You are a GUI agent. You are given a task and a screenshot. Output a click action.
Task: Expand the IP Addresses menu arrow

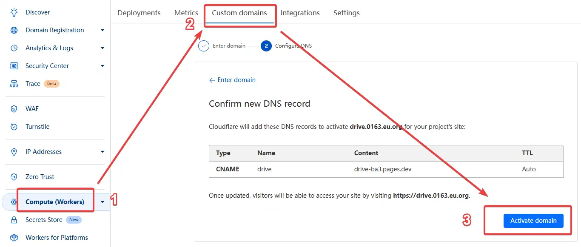[103, 152]
